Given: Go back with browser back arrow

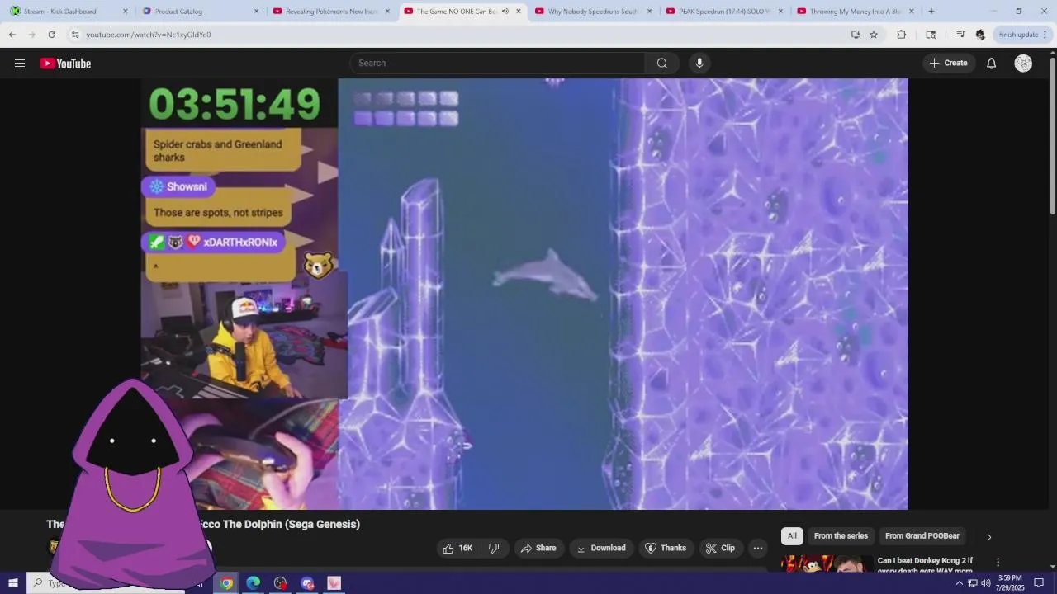Looking at the screenshot, I should click(x=12, y=35).
